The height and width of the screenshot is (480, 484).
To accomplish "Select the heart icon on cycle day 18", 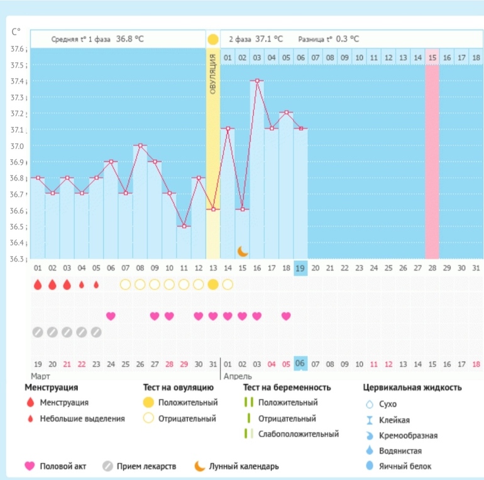I will coord(286,316).
